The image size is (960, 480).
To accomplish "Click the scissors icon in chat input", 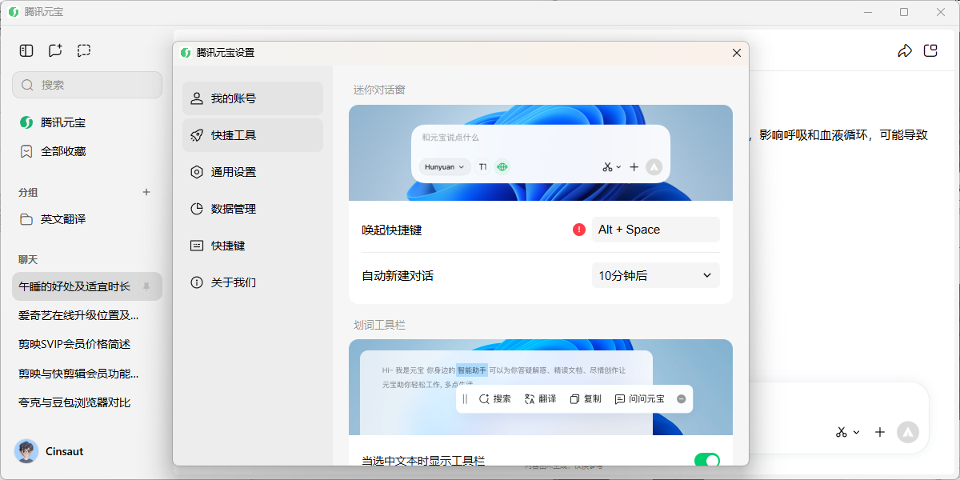I will coord(841,432).
